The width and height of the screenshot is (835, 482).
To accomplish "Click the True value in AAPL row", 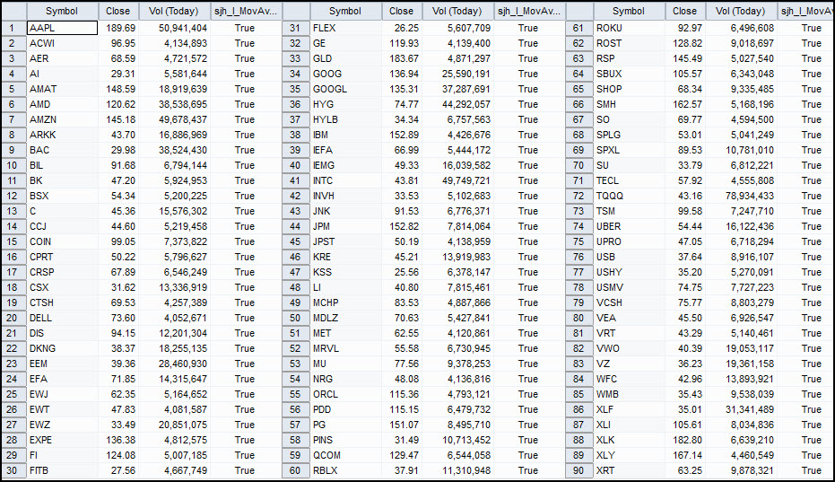I will 245,28.
